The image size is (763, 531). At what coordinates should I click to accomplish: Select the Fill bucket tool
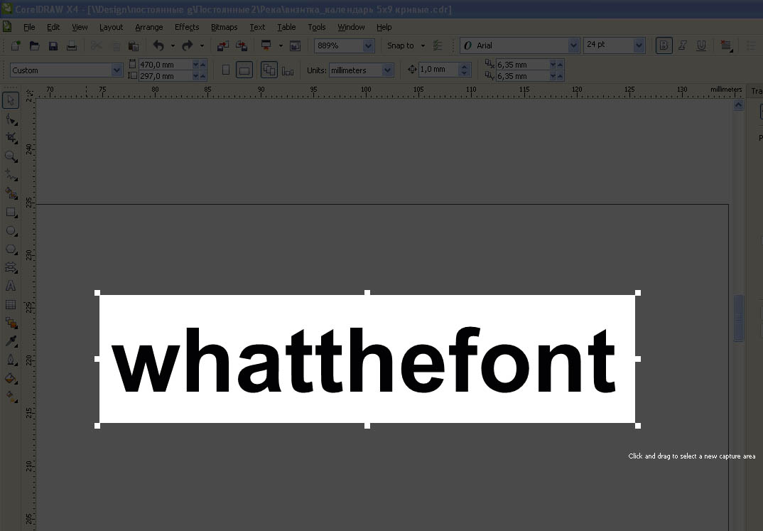(11, 379)
